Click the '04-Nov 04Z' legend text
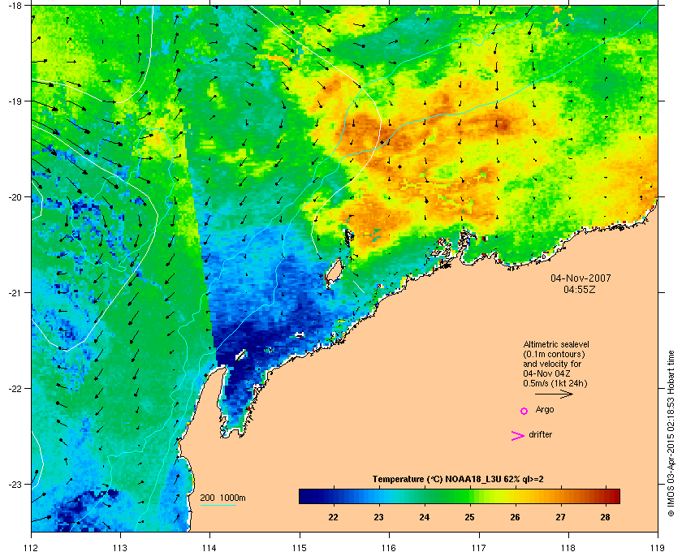682x552 pixels. pos(546,373)
